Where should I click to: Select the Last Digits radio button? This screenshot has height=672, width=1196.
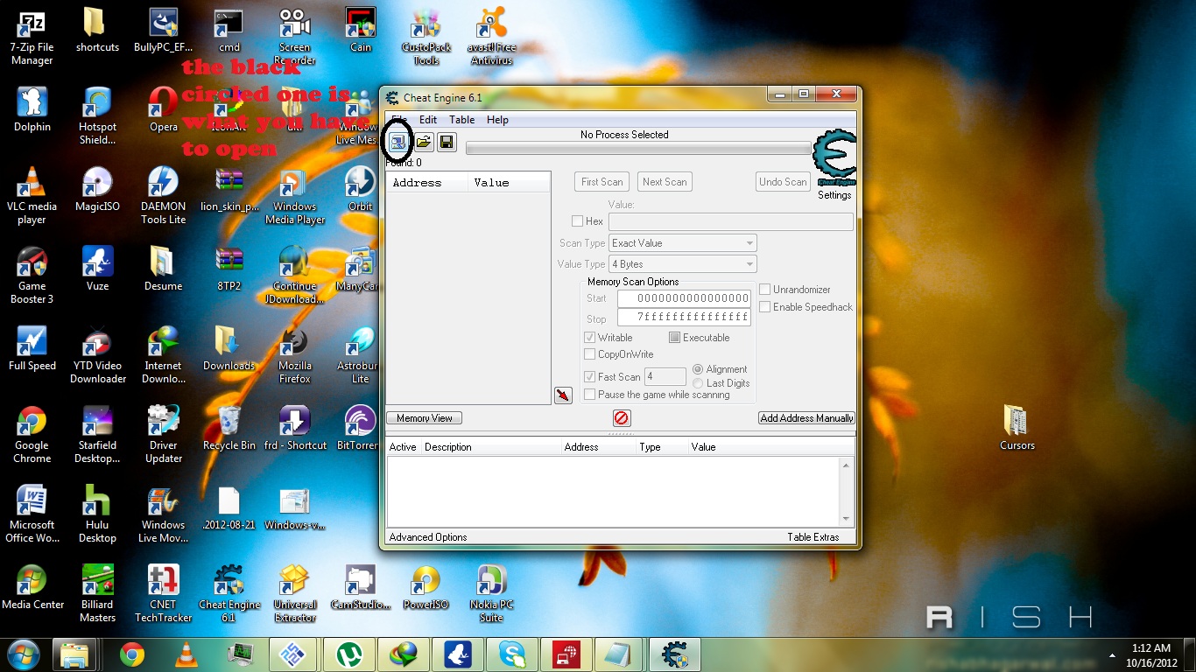(698, 383)
